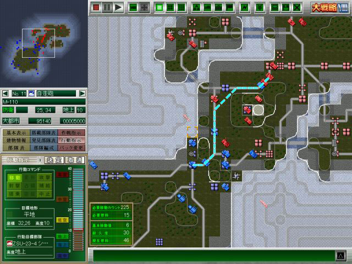Confirm with the 決定 button
Screen dimensions: 352x264
pos(54,160)
